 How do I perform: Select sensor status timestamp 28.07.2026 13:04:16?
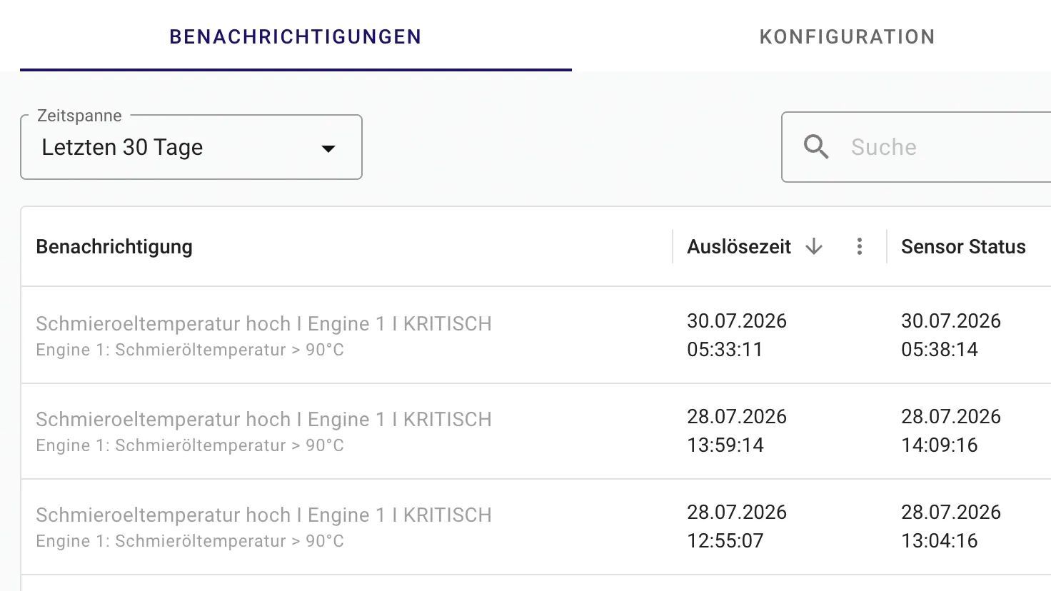click(951, 527)
